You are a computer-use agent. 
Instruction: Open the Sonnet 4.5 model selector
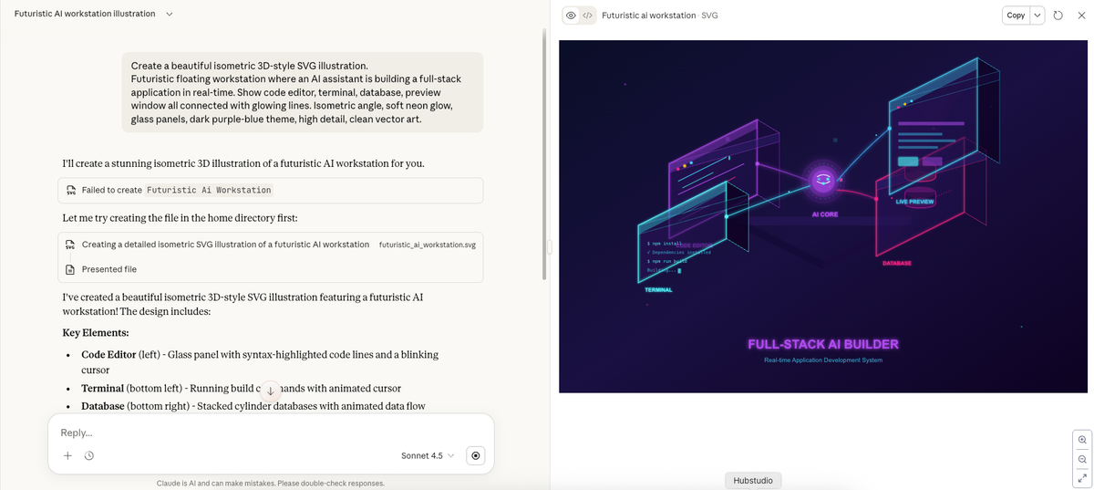pyautogui.click(x=427, y=455)
